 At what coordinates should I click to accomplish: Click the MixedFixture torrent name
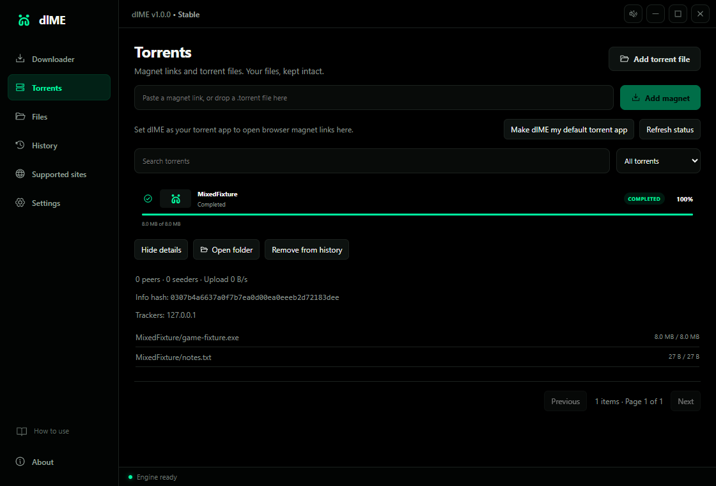(217, 194)
